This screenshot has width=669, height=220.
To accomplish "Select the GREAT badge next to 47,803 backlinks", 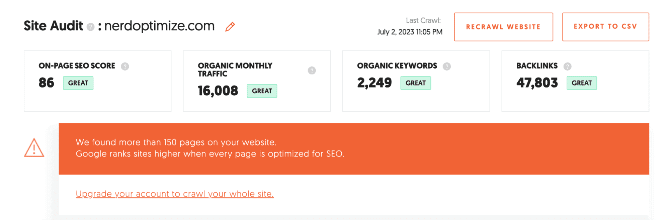I will (582, 83).
